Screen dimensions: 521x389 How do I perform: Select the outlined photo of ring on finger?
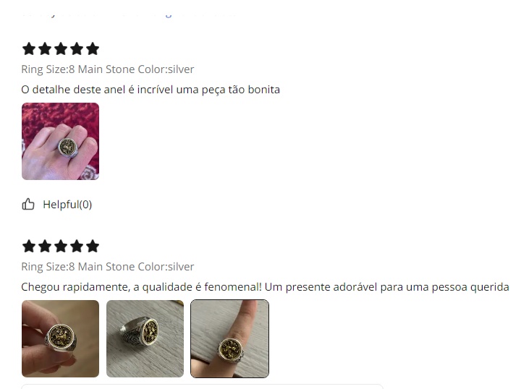[x=229, y=338]
